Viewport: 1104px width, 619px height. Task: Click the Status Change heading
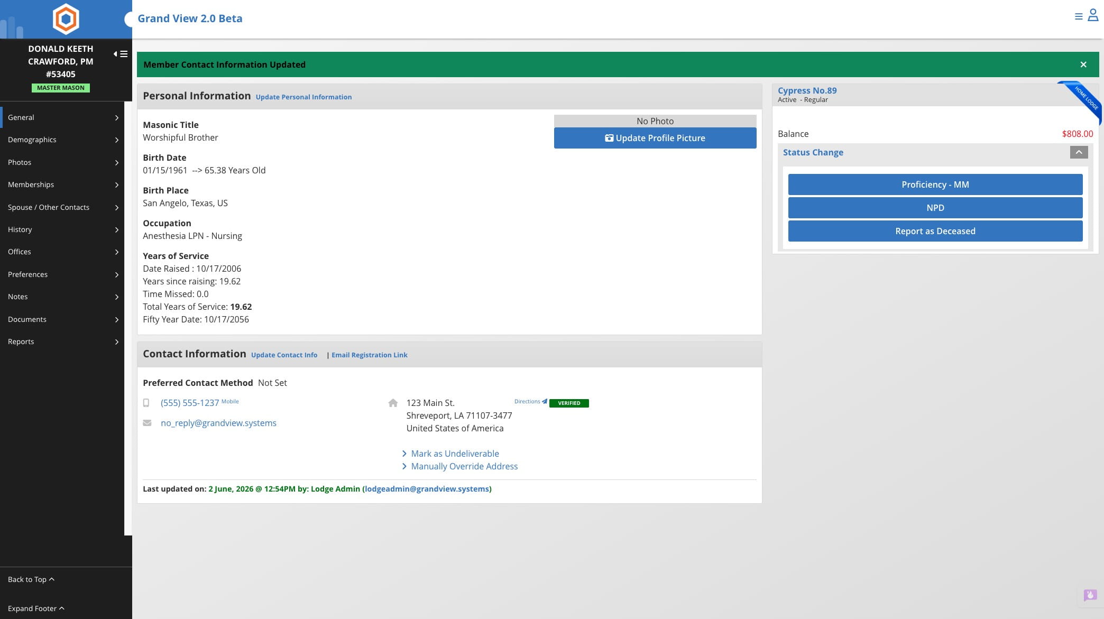(813, 152)
